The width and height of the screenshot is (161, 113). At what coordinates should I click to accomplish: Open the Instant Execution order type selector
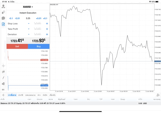click(28, 13)
